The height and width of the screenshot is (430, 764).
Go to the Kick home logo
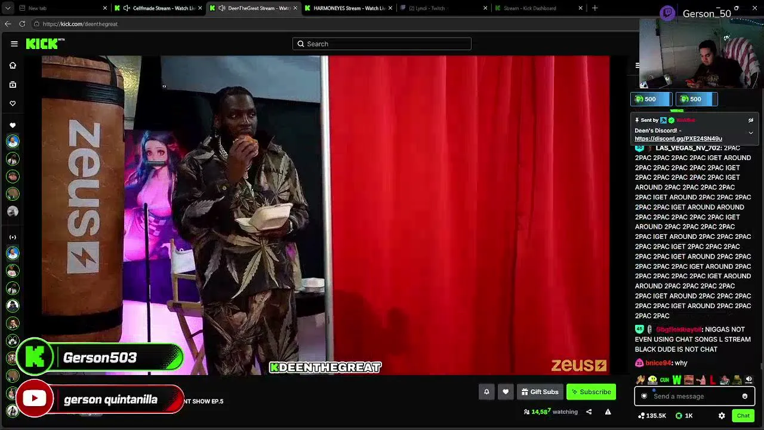click(45, 44)
